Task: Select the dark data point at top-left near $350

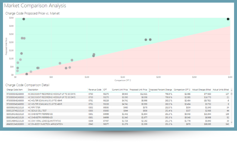Action: [x=24, y=19]
